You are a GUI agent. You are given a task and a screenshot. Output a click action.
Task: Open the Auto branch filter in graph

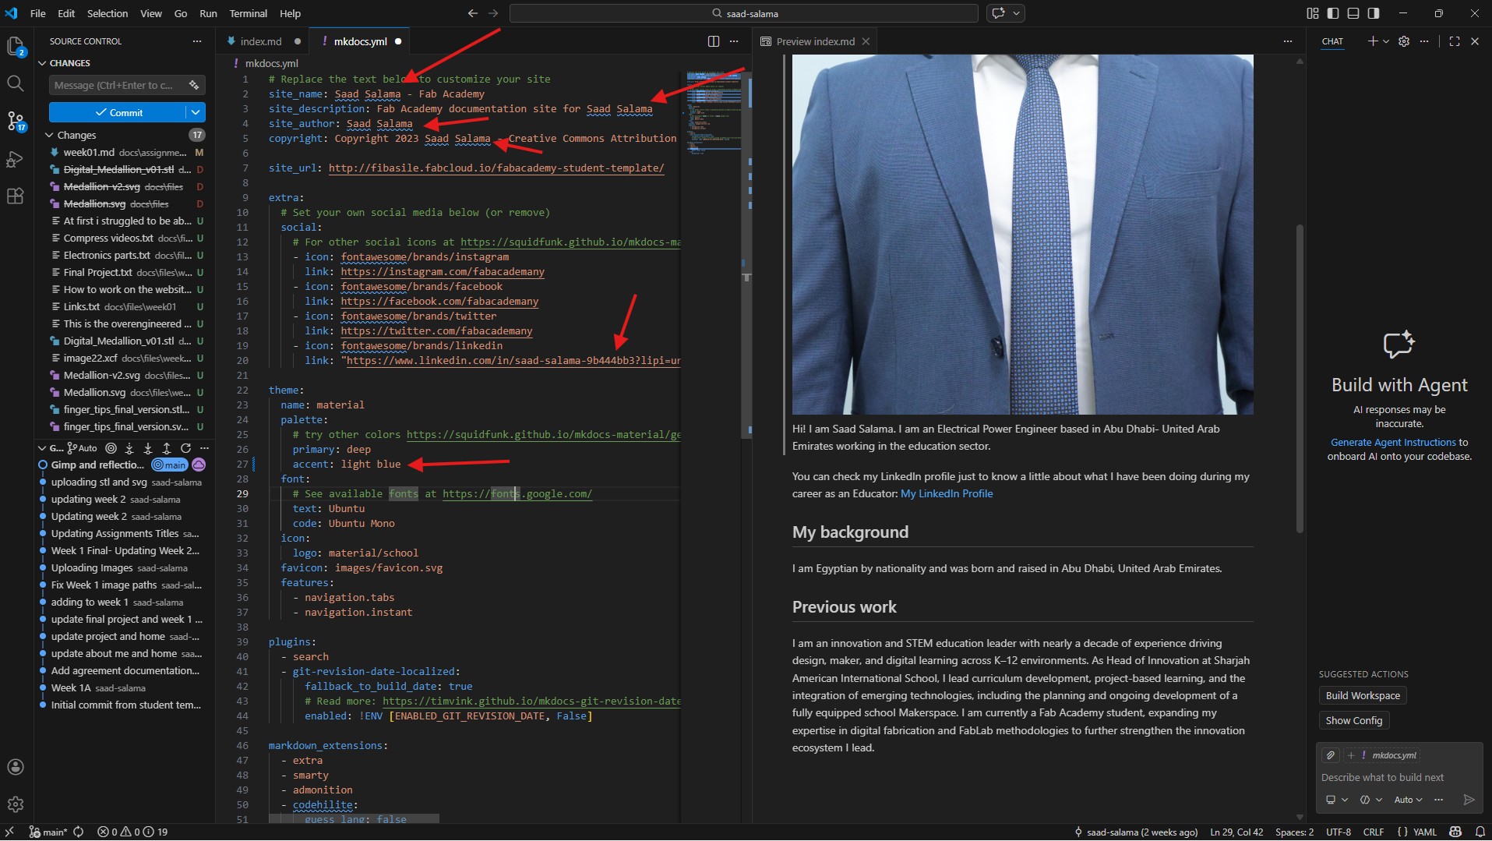[83, 448]
